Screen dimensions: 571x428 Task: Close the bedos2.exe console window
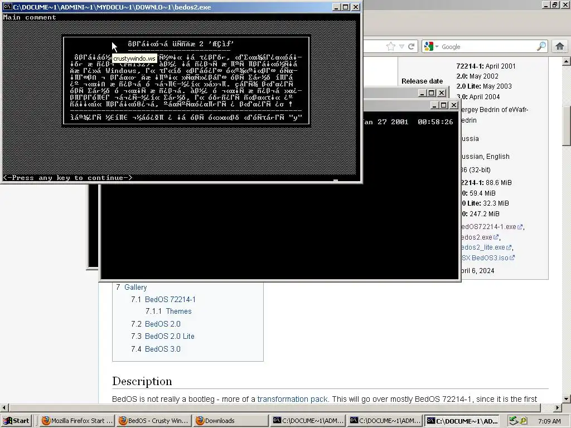356,7
